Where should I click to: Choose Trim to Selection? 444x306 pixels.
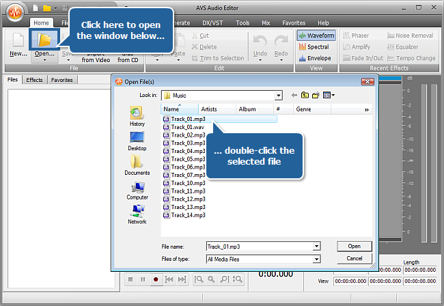[x=218, y=58]
